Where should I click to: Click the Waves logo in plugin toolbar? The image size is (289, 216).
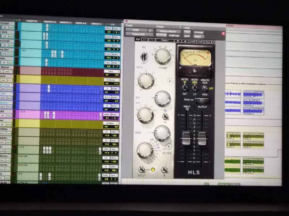tap(138, 39)
